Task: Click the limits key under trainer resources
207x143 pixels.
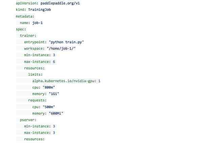Action: (34, 74)
